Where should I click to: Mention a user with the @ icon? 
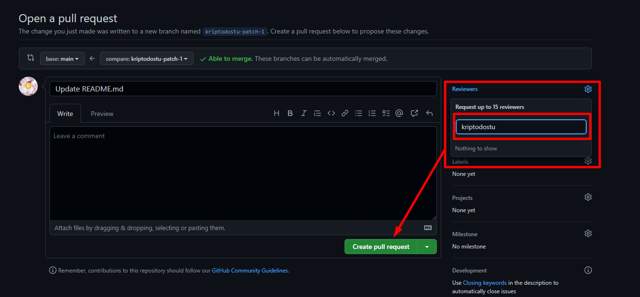point(399,113)
